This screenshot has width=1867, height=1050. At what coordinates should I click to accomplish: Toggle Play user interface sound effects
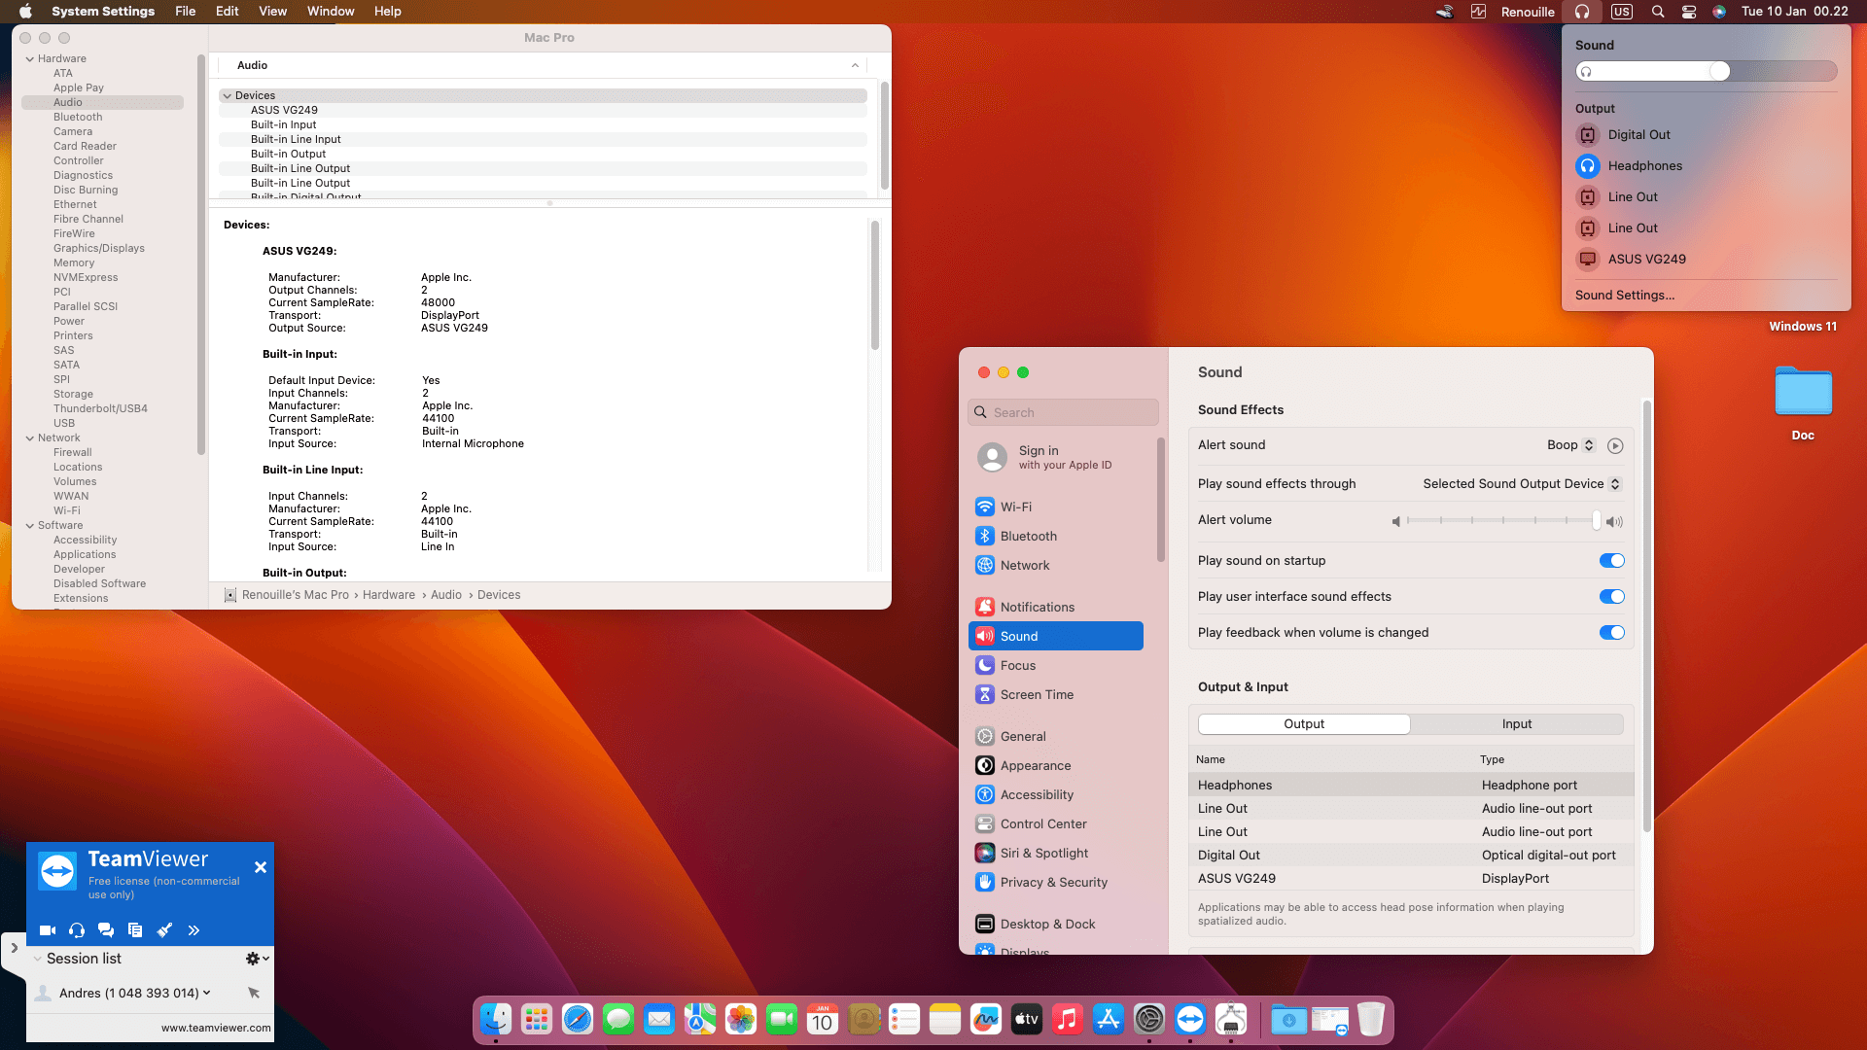click(x=1611, y=597)
